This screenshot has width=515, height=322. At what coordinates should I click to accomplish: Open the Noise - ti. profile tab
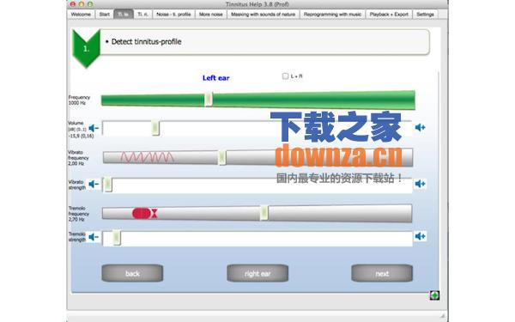point(173,15)
